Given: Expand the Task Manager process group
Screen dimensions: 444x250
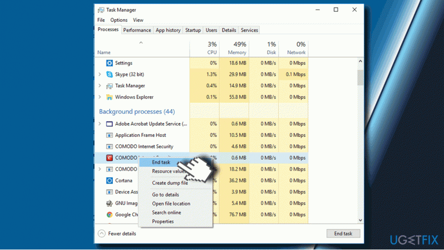Looking at the screenshot, I should pyautogui.click(x=100, y=86).
